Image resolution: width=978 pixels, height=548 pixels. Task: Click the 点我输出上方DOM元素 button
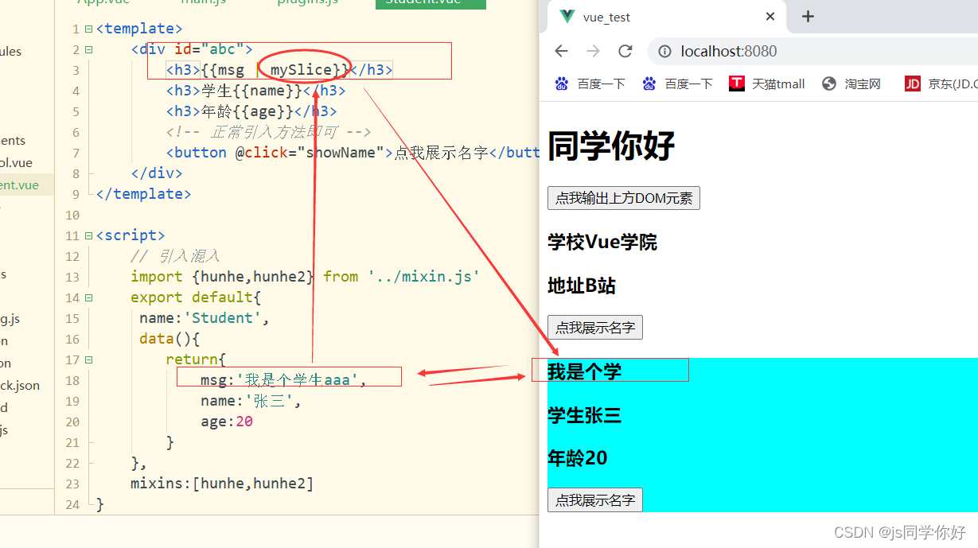click(623, 198)
